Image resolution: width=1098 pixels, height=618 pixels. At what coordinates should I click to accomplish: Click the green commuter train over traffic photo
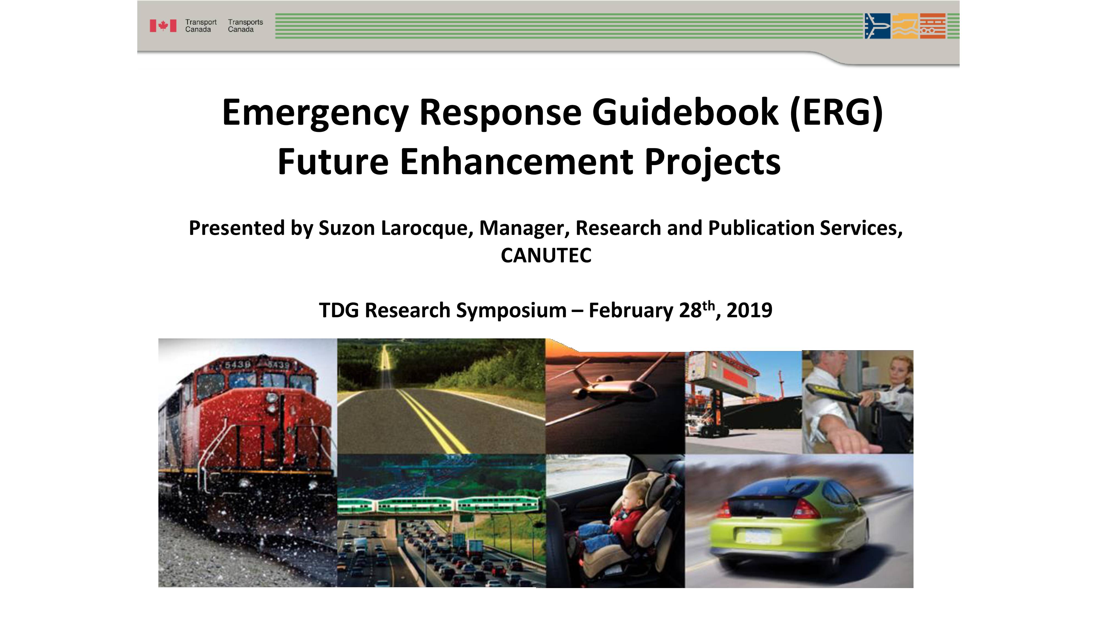pos(441,521)
